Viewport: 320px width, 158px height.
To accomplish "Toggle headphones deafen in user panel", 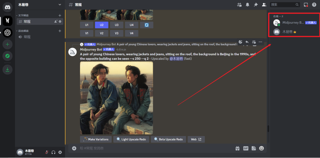I will point(53,152).
